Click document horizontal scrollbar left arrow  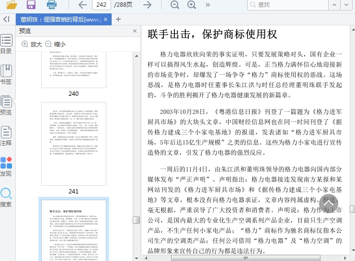click(x=146, y=258)
